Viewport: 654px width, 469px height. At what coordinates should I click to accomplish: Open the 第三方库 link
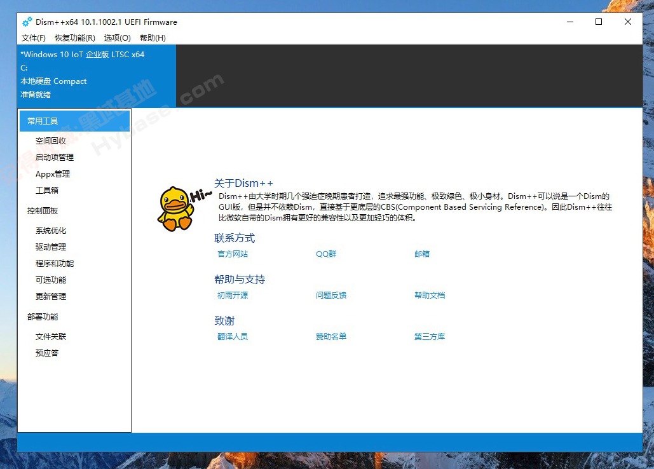coord(430,336)
